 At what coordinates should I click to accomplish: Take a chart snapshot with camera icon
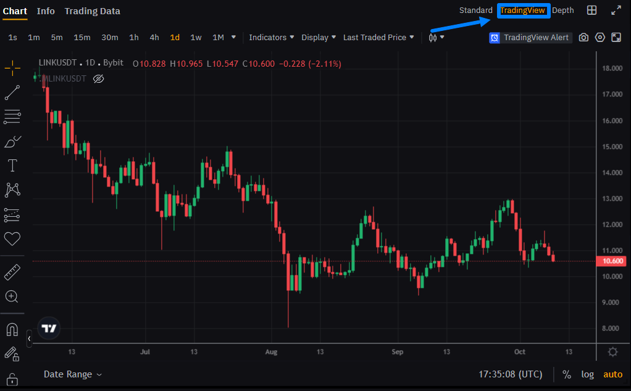pos(583,38)
